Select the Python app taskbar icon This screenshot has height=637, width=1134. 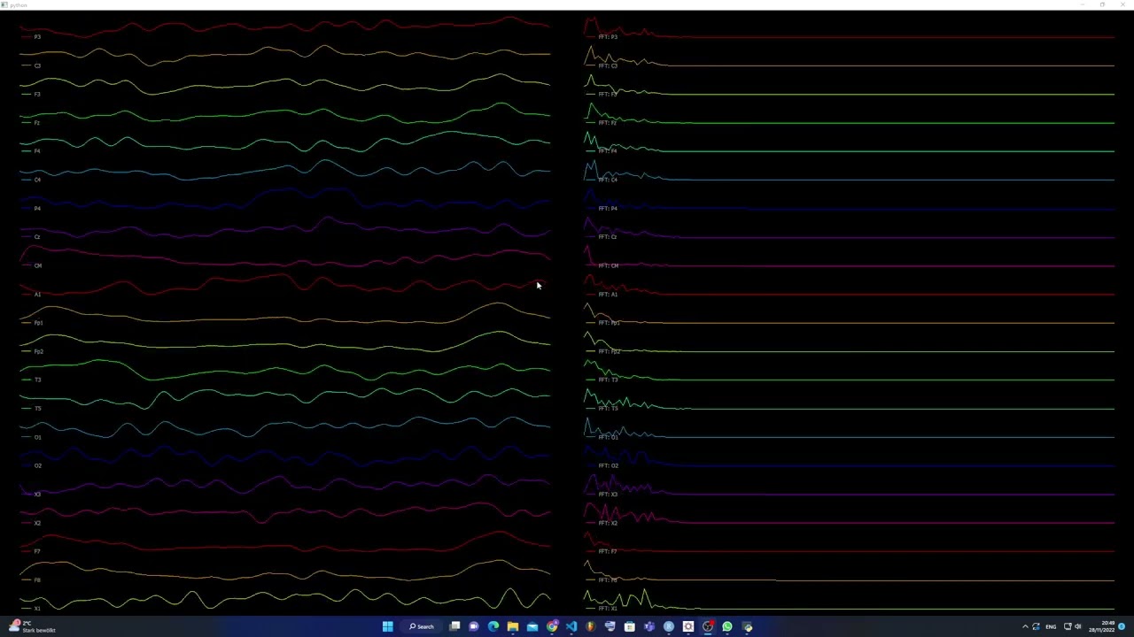tap(747, 626)
